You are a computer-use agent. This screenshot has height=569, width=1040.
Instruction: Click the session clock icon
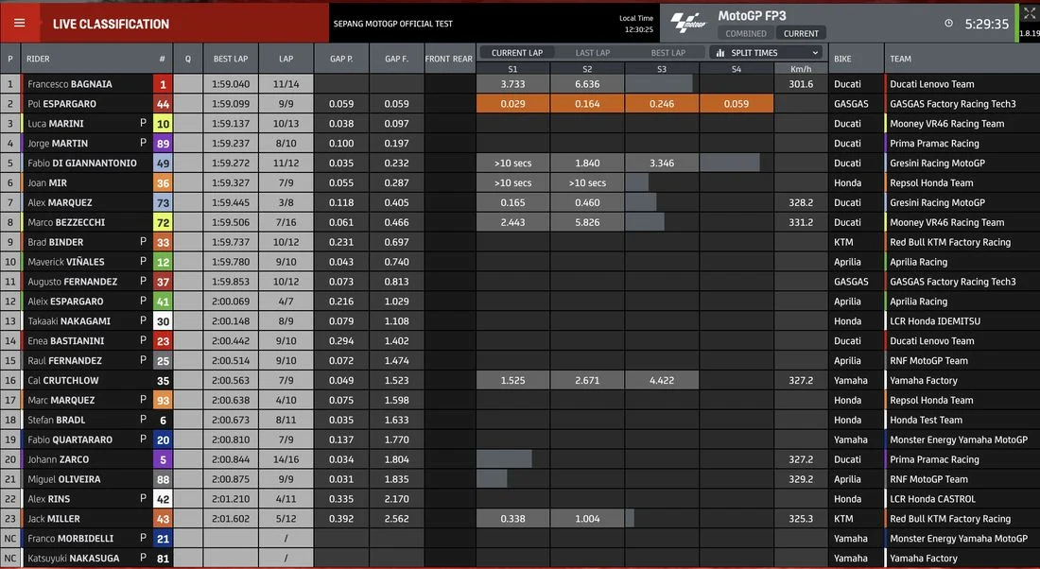tap(948, 24)
